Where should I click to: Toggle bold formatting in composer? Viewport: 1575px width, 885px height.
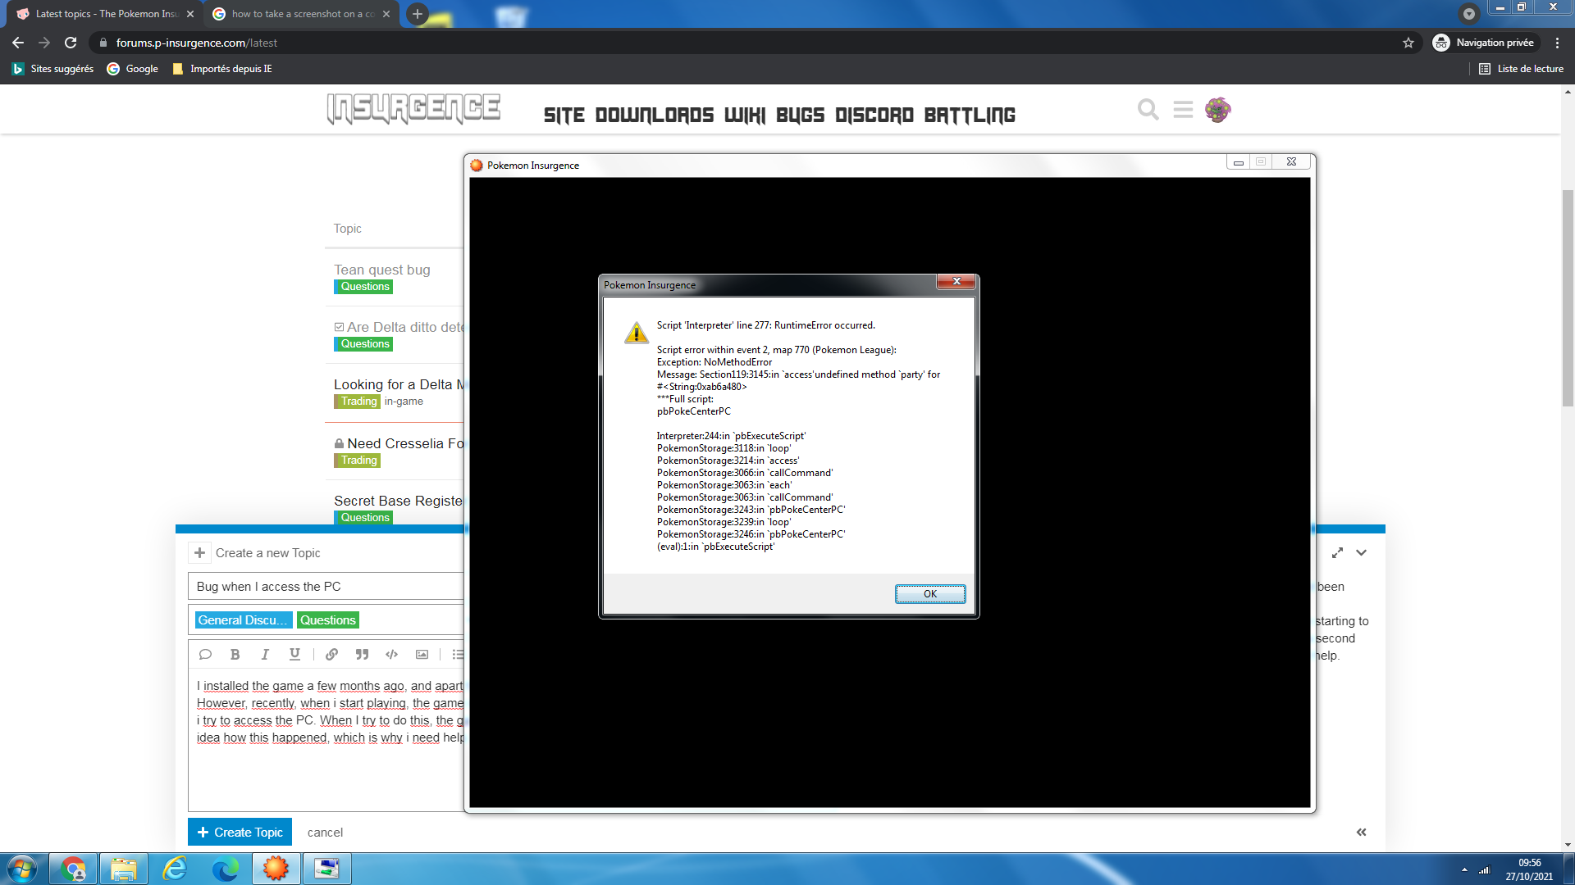coord(235,654)
